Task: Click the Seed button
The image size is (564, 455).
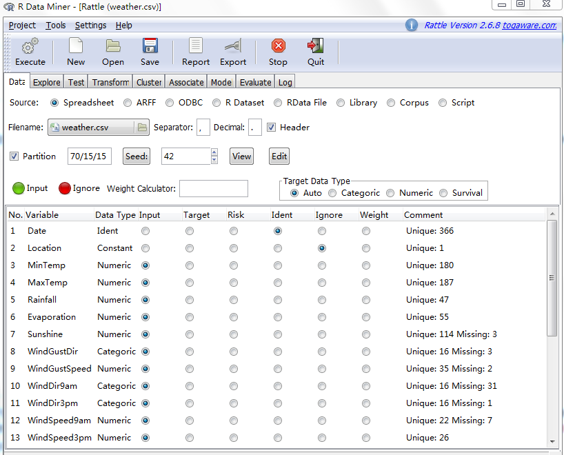Action: [137, 156]
